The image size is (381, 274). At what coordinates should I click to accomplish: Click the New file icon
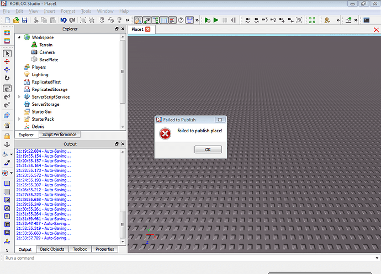(x=8, y=20)
